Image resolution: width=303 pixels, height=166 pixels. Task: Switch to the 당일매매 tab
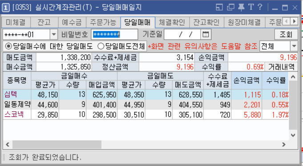point(137,22)
